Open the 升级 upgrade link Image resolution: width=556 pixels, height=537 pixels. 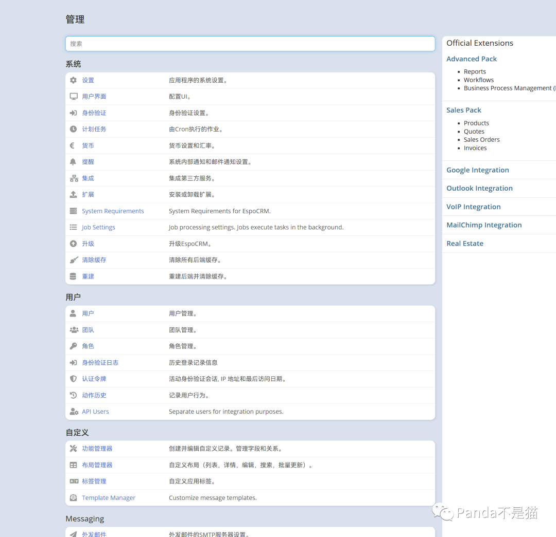[88, 244]
